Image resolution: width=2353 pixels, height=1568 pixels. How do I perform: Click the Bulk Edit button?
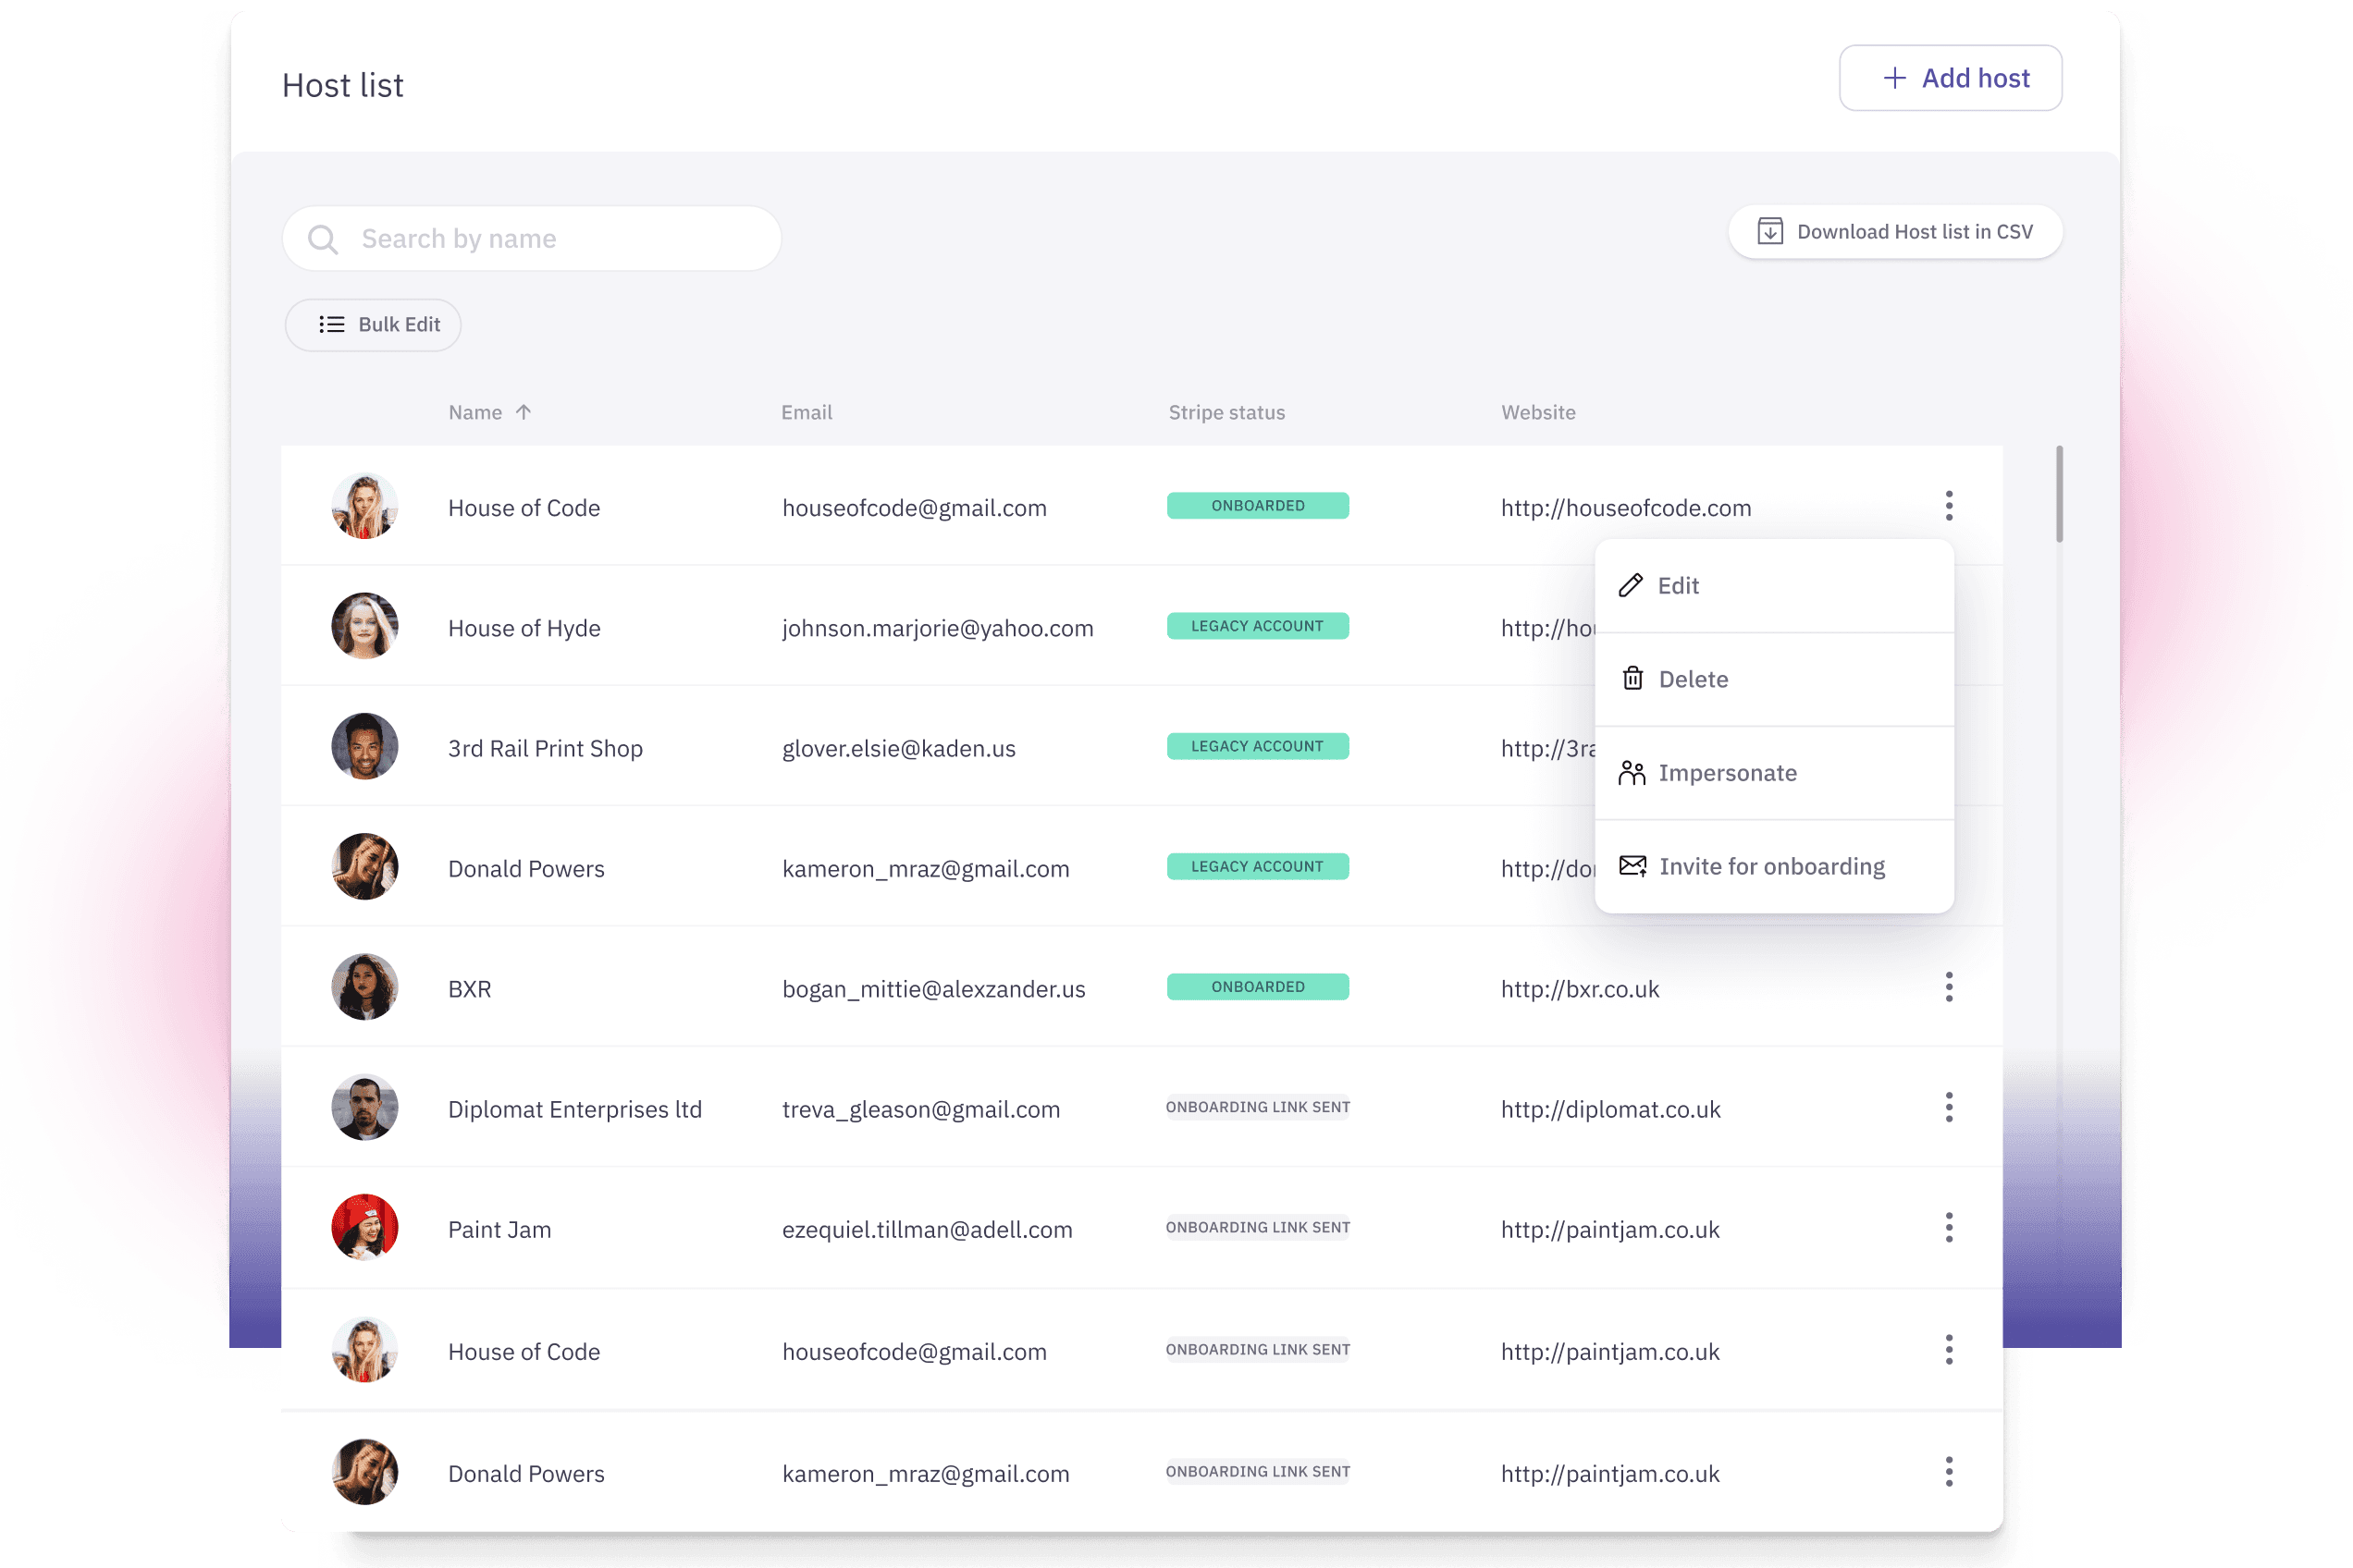(x=373, y=324)
